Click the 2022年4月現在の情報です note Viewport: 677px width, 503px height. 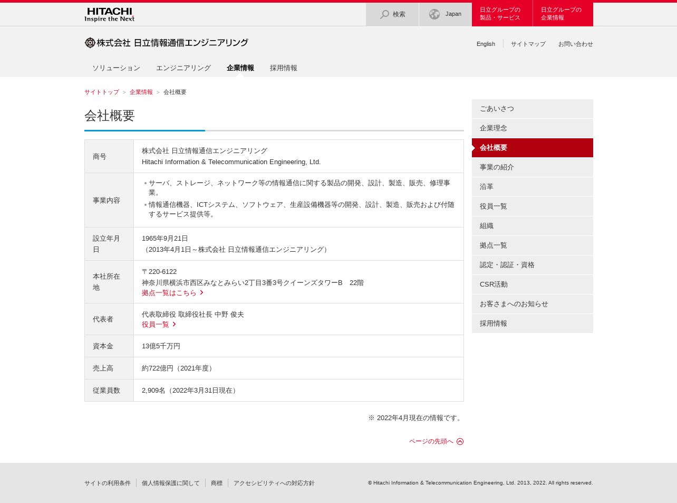point(415,418)
